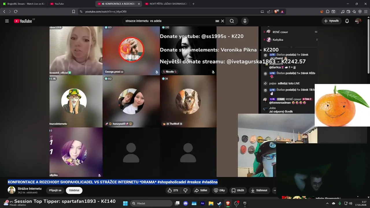370x208 pixels.
Task: Click the #shopaholicadel hashtag in the title
Action: [172, 182]
